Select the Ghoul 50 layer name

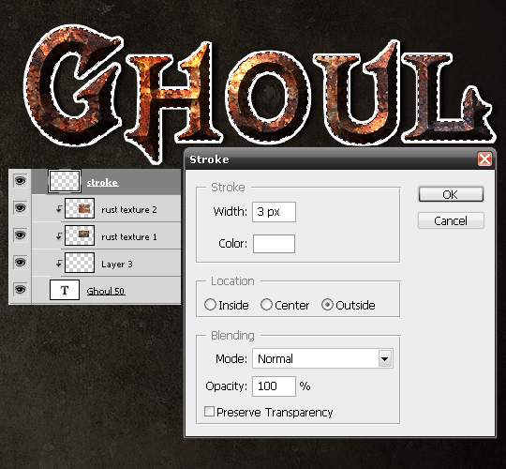(x=106, y=291)
